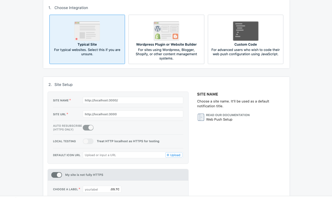Click the documentation book icon
332x198 pixels.
click(x=201, y=117)
